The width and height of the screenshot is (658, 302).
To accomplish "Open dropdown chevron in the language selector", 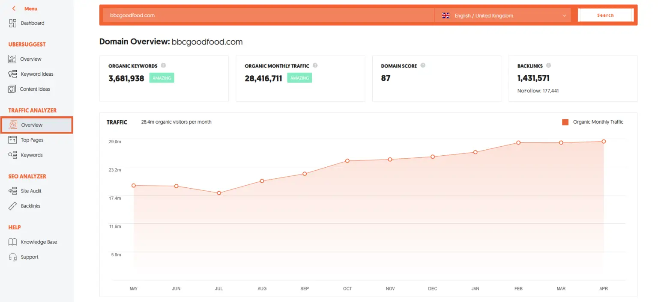I will [x=564, y=16].
